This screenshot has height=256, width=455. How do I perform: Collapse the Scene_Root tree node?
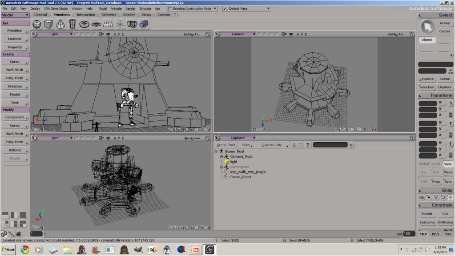tap(216, 152)
